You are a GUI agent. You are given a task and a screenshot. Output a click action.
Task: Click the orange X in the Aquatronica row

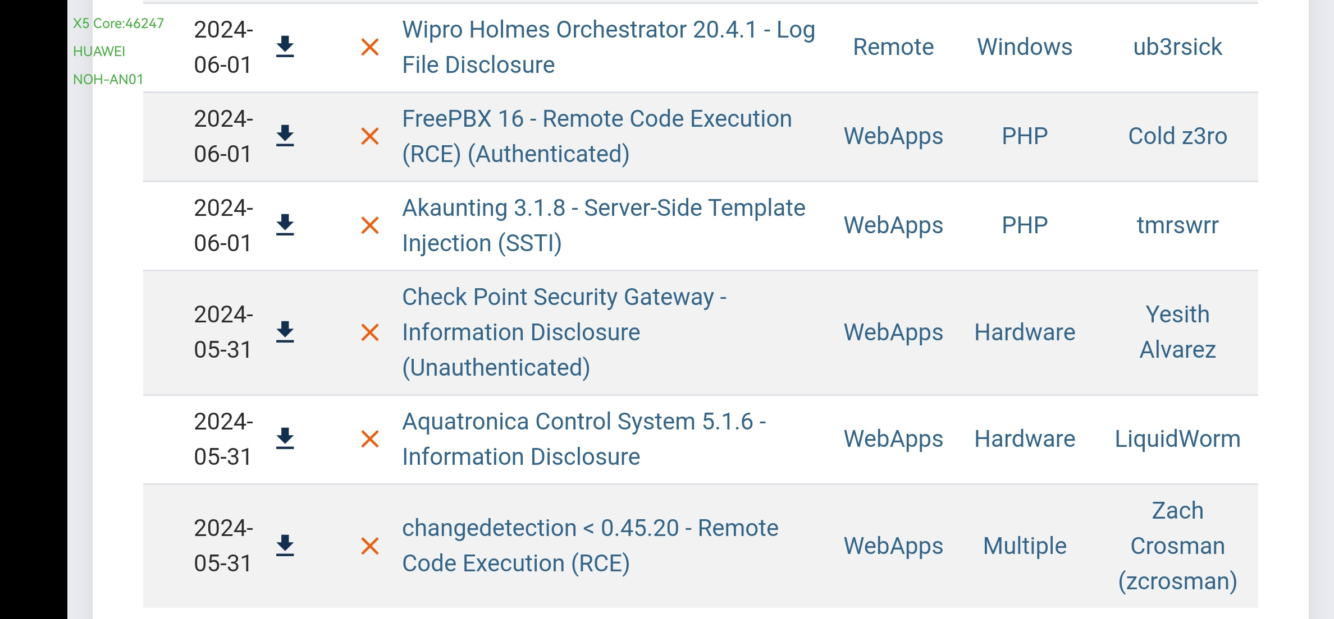tap(370, 439)
